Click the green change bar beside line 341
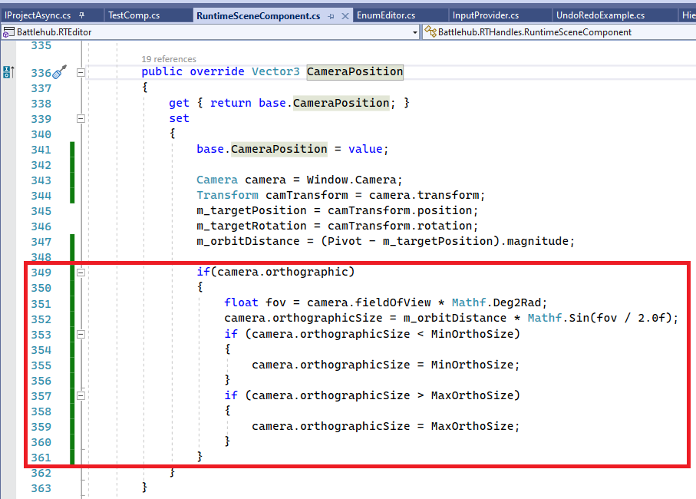696x499 pixels. tap(71, 149)
